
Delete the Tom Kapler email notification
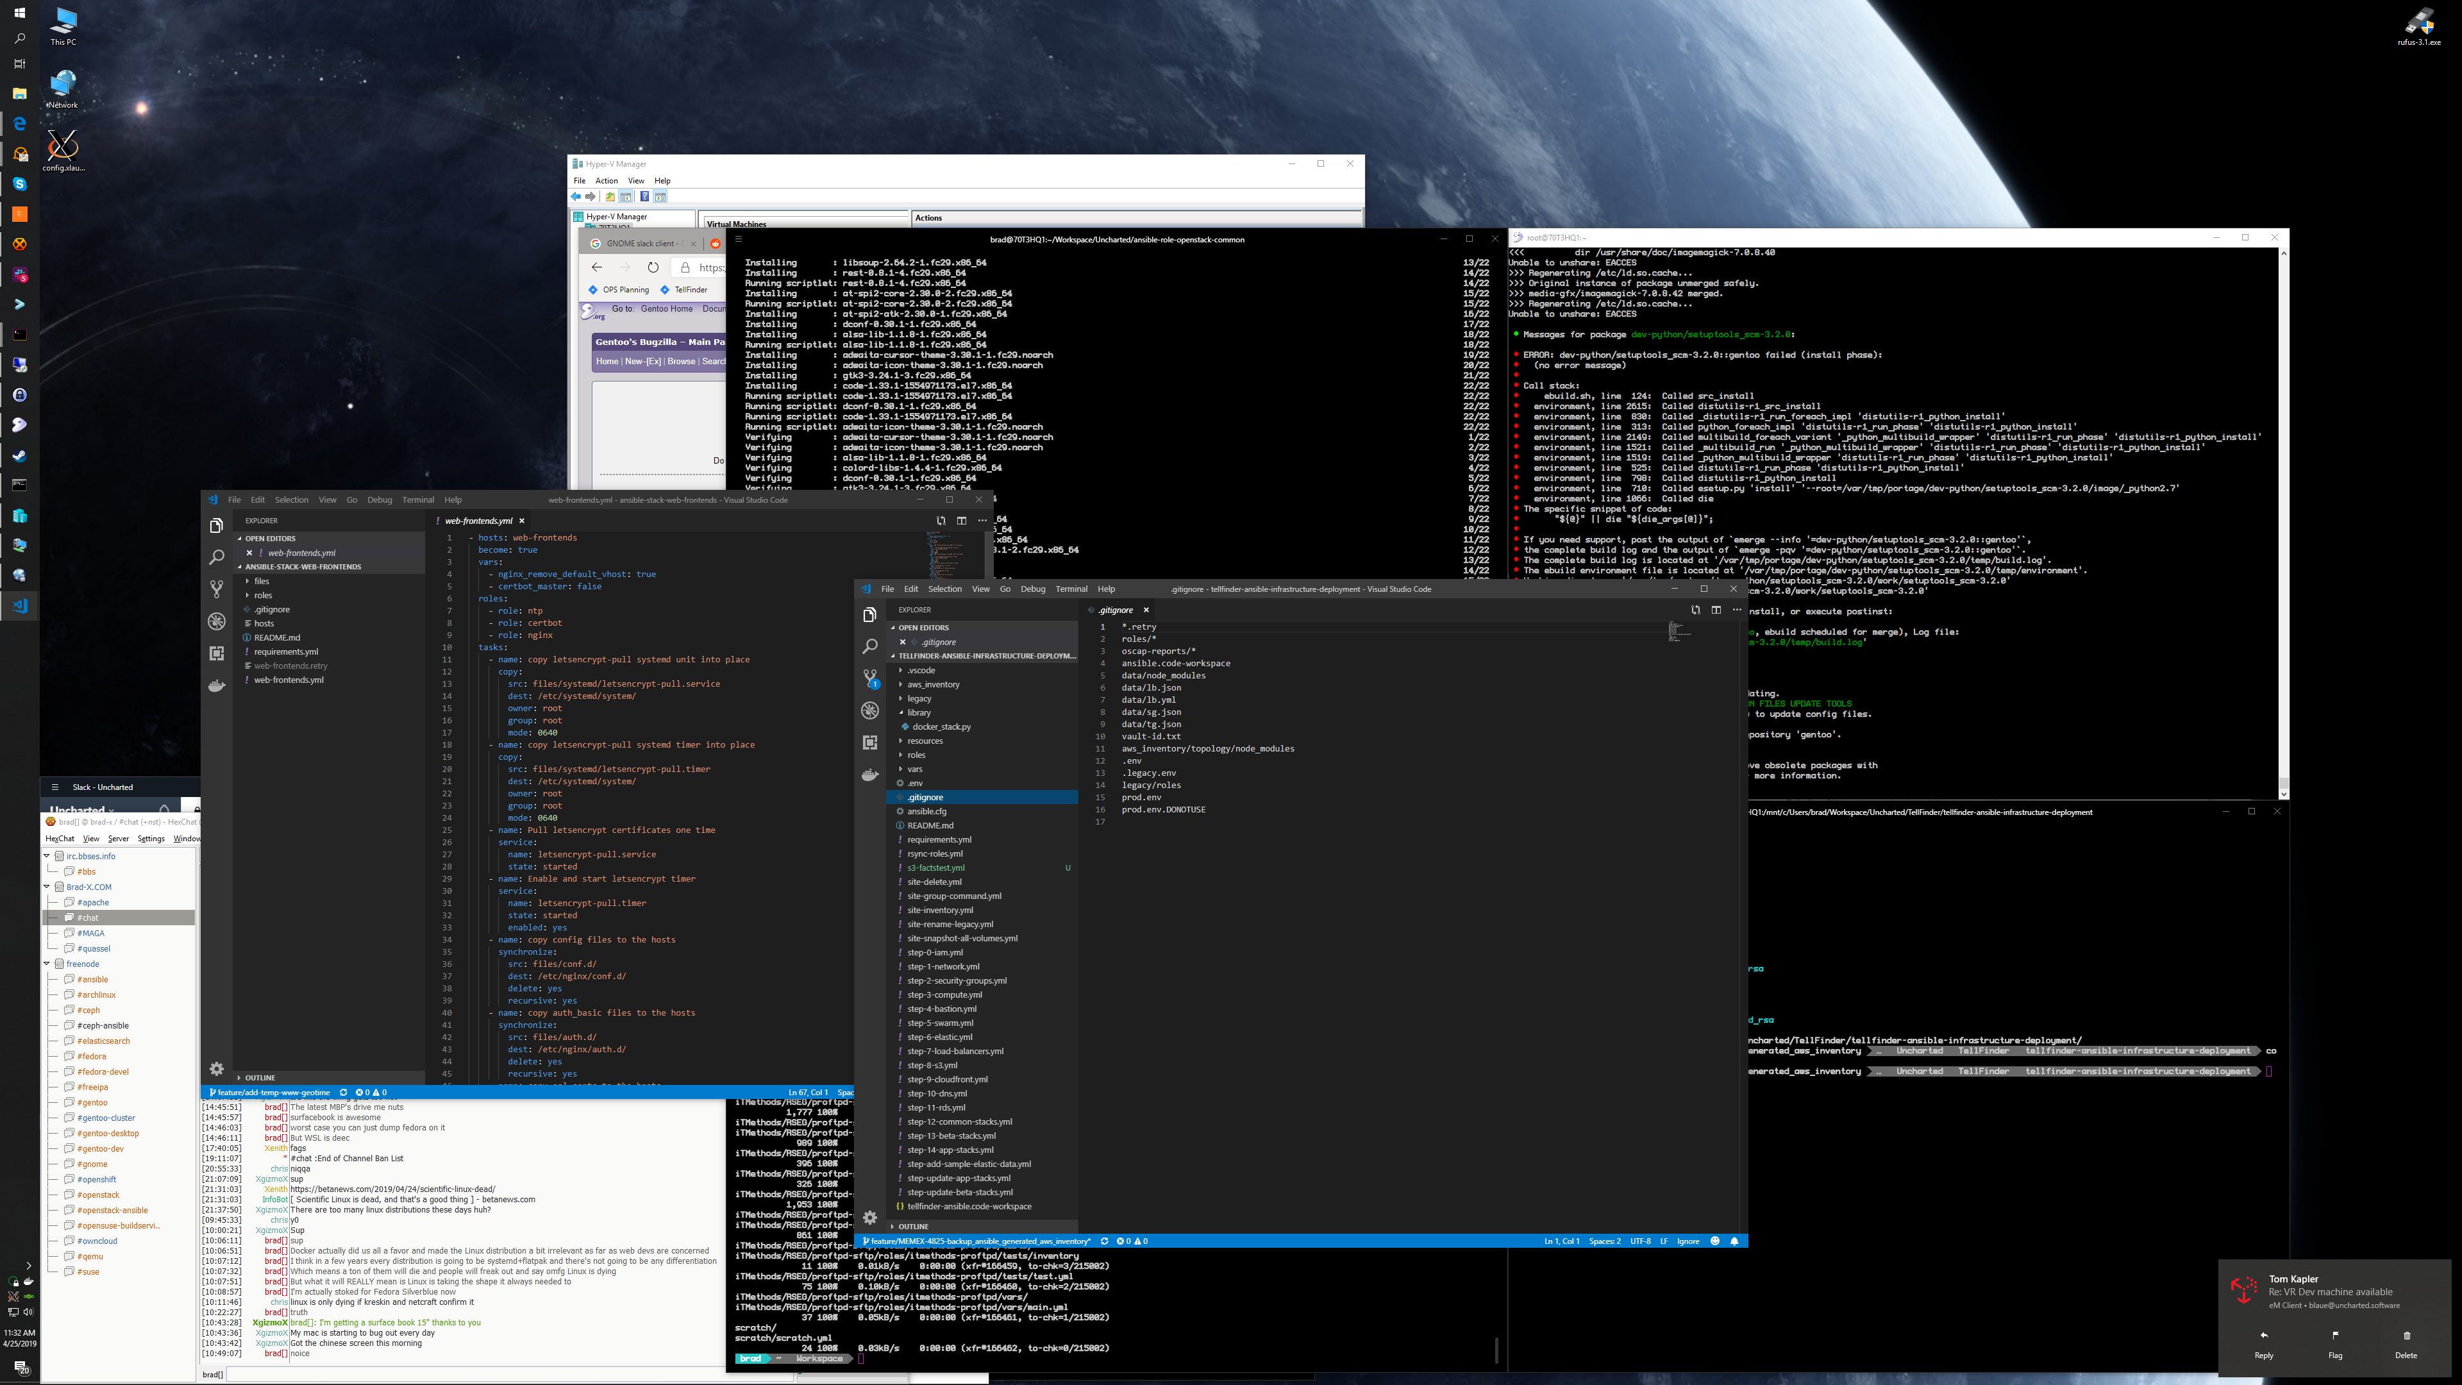[2406, 1344]
